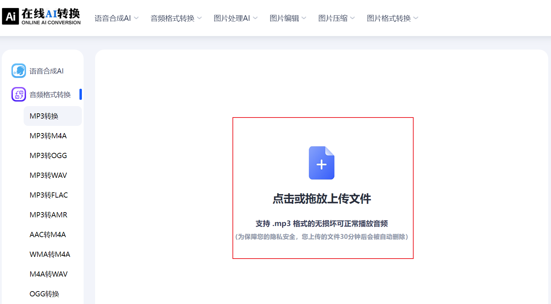The width and height of the screenshot is (551, 304).
Task: Select MP3转AMR from the list
Action: [49, 215]
